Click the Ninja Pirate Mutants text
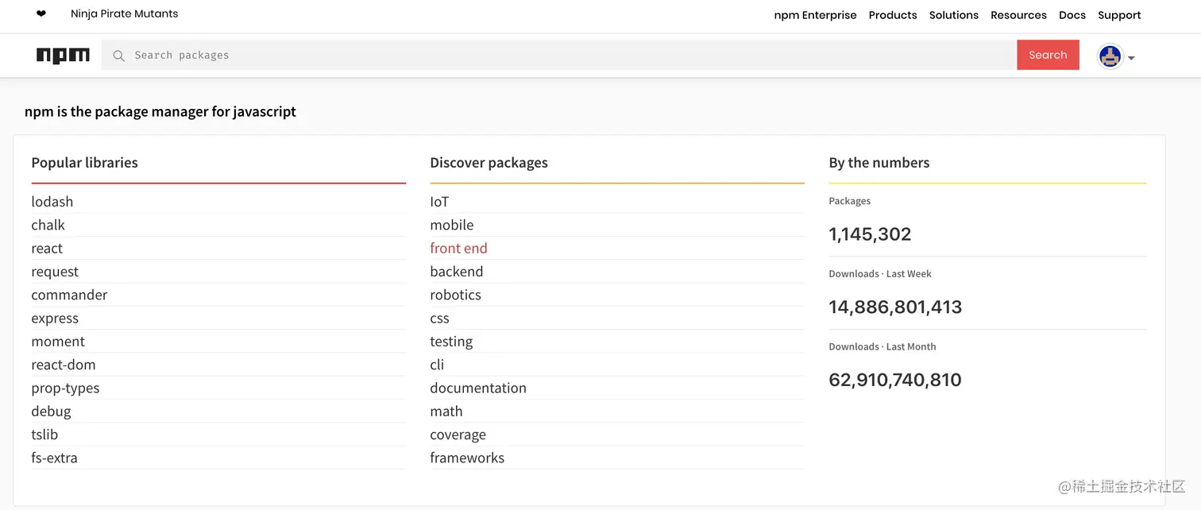The image size is (1201, 510). pos(124,14)
